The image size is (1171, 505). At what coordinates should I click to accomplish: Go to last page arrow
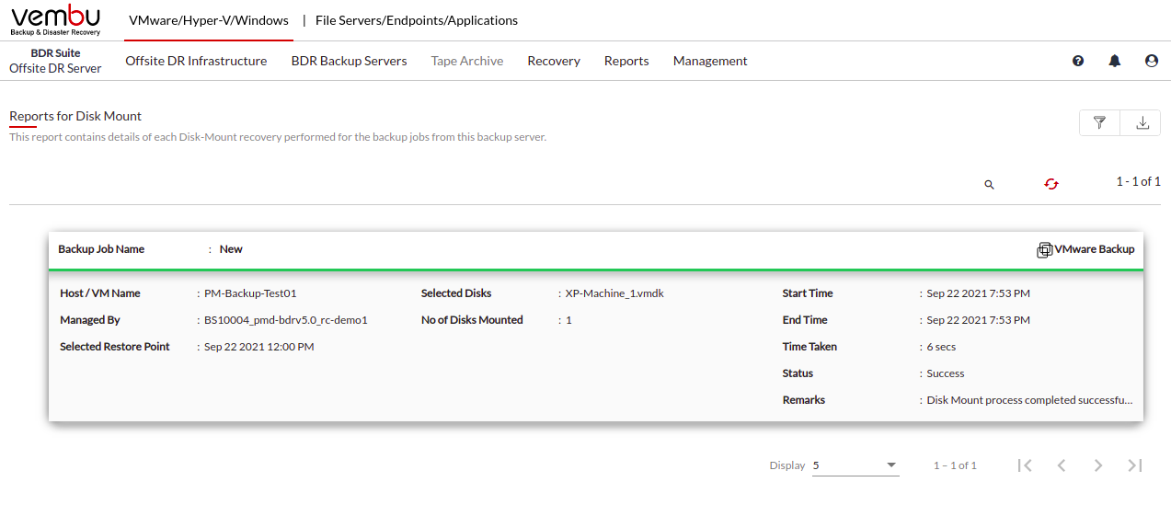1135,465
